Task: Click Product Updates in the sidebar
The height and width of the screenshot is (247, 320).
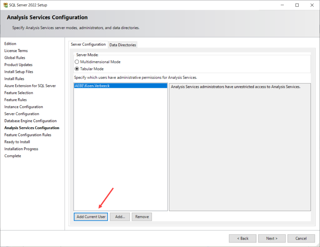Action: click(18, 65)
